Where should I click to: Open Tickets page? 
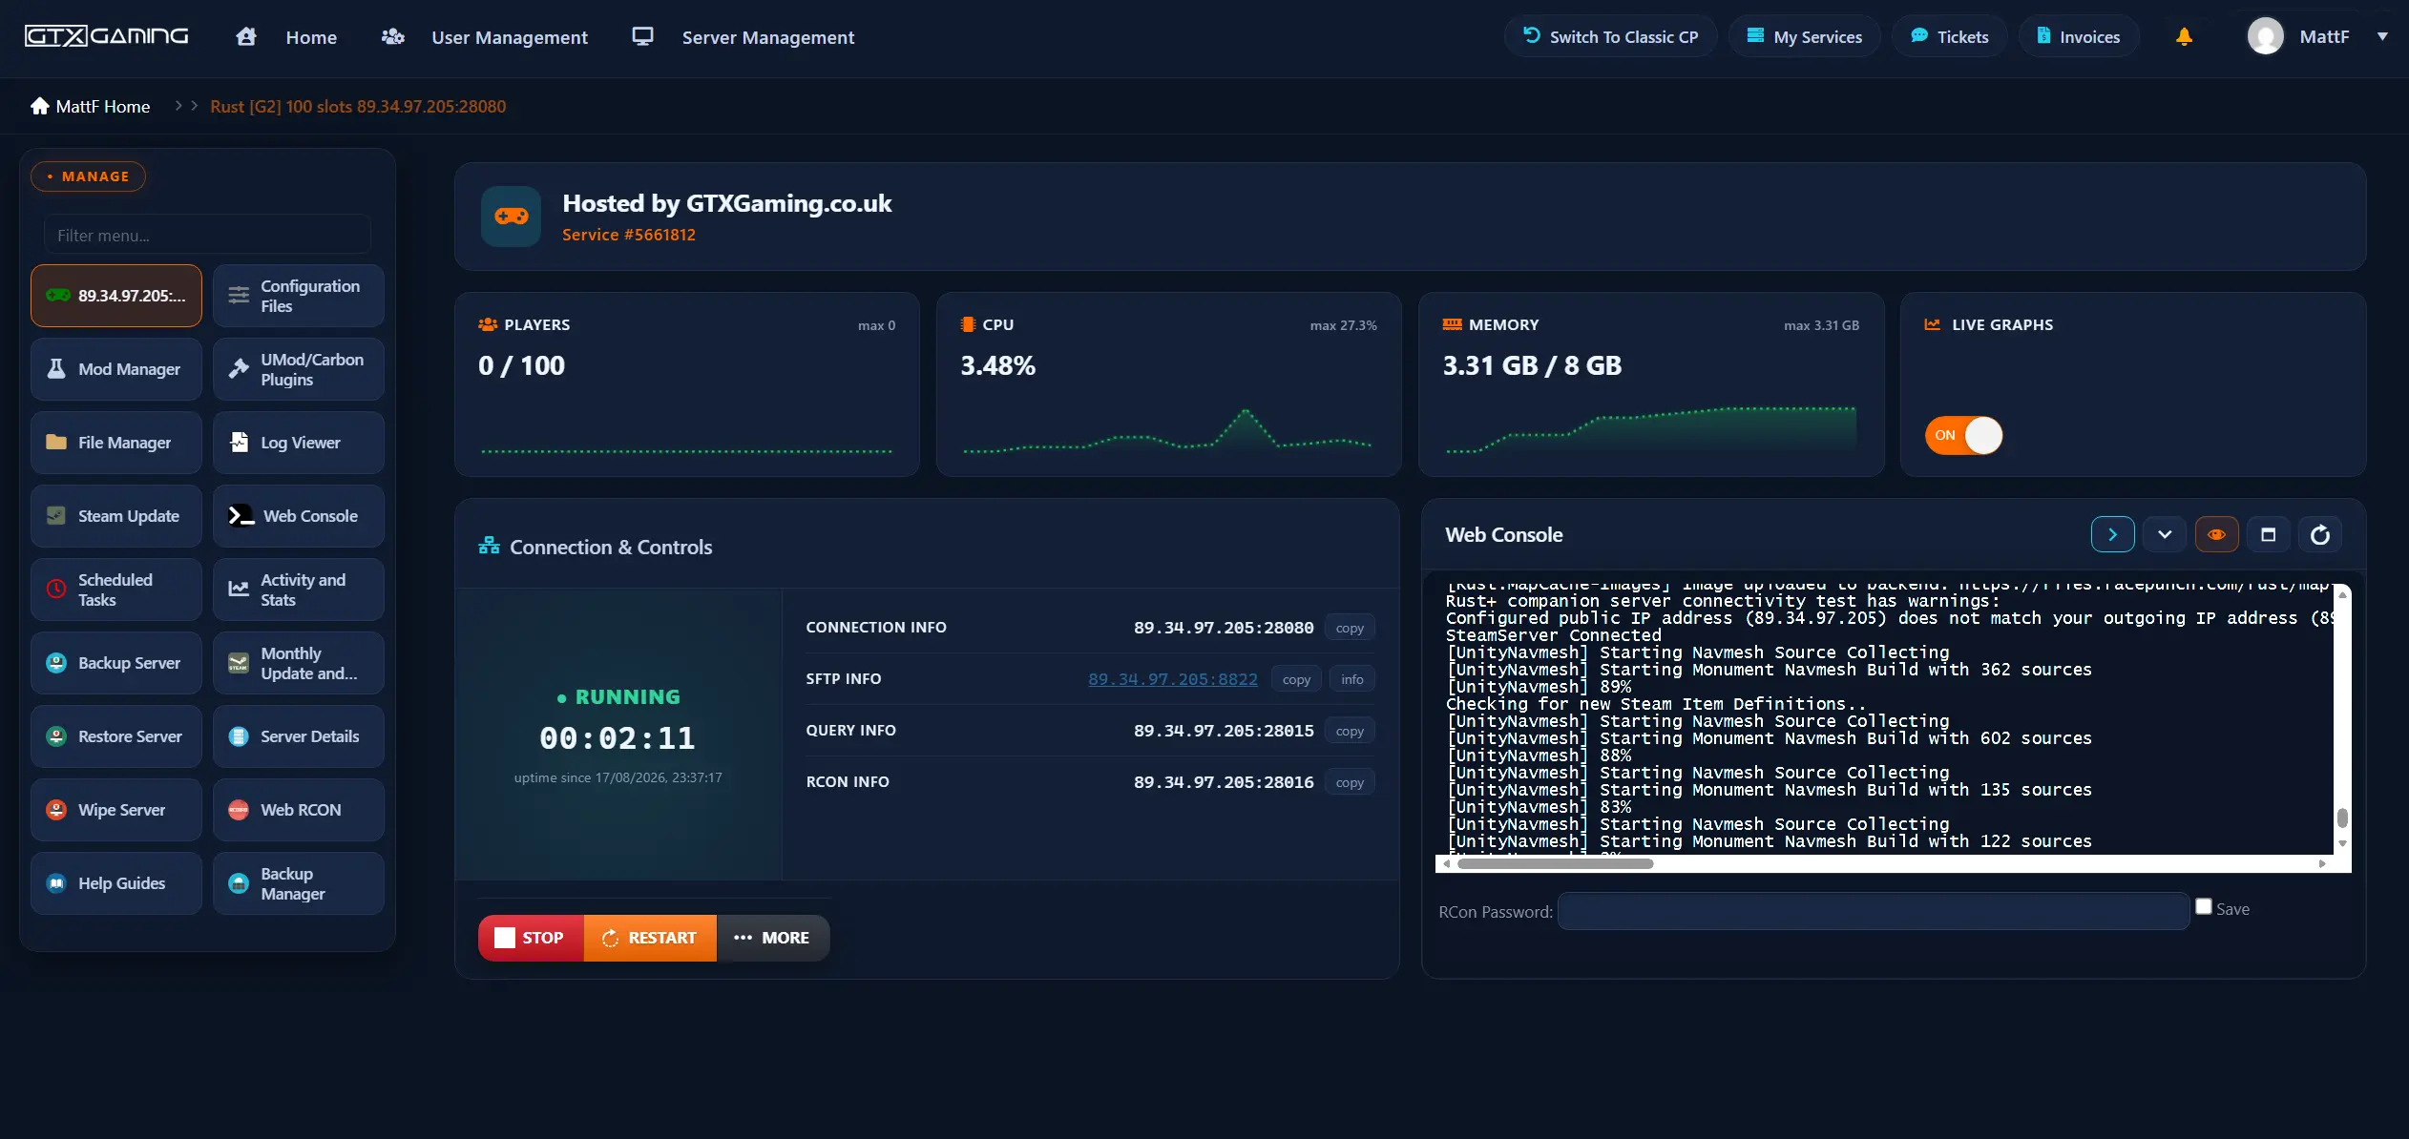(1949, 36)
